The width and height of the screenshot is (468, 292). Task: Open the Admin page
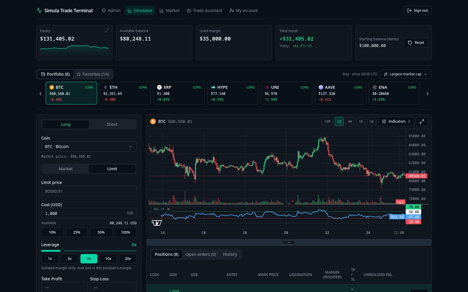(111, 11)
